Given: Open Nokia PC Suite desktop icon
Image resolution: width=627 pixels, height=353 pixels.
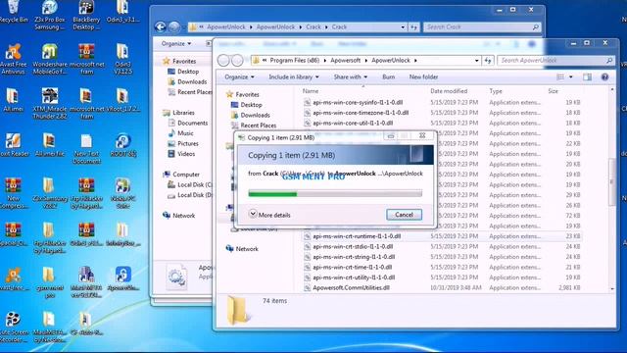Looking at the screenshot, I should 122,193.
